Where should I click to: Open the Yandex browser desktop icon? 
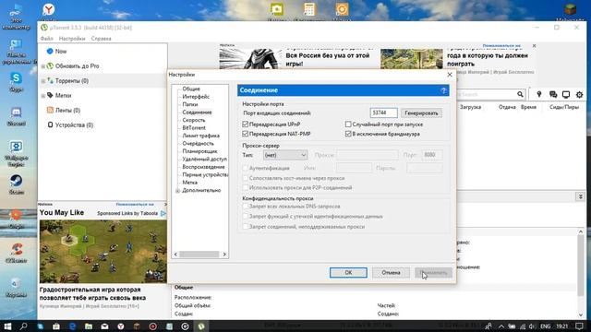point(48,9)
